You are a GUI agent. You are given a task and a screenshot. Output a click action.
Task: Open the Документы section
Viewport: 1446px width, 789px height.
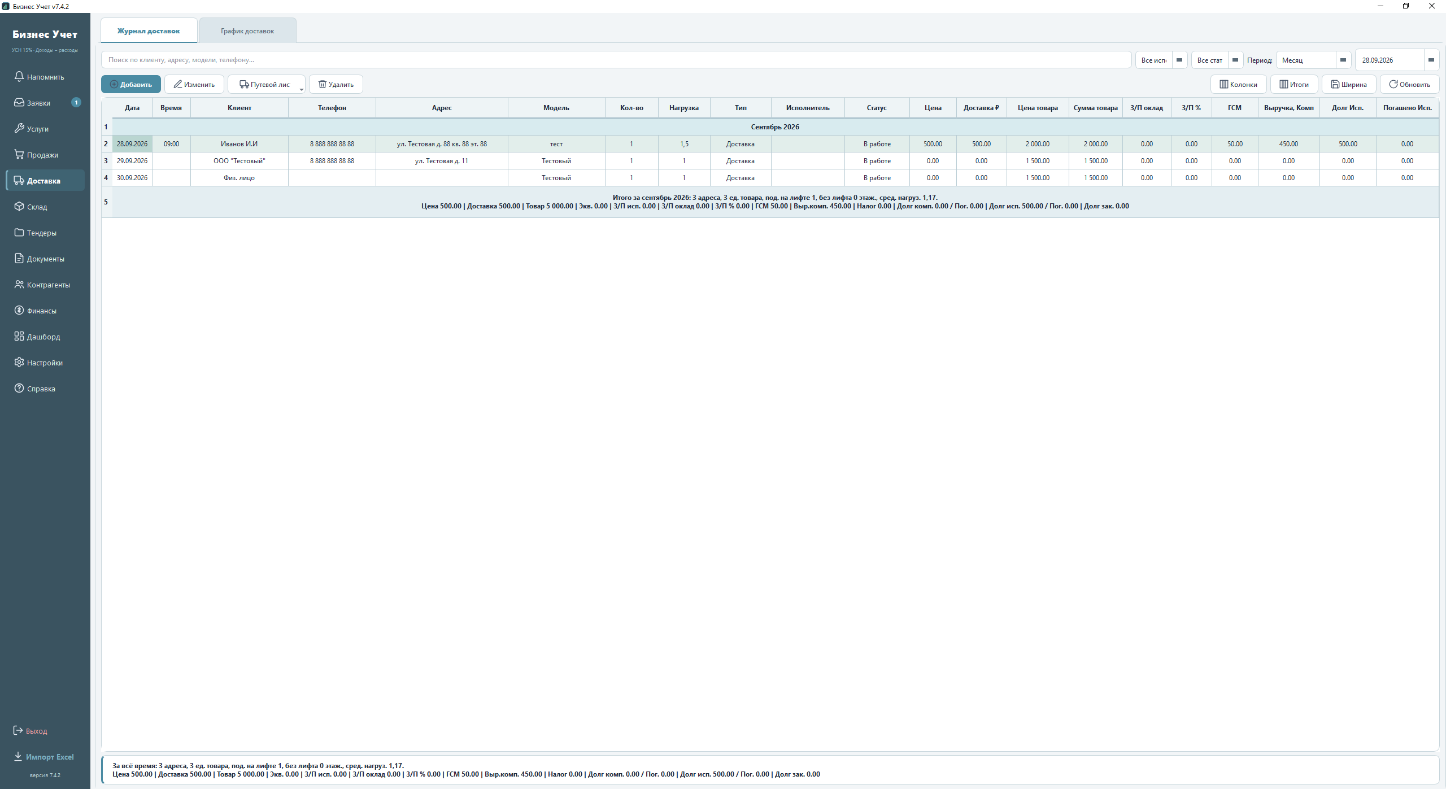(45, 259)
